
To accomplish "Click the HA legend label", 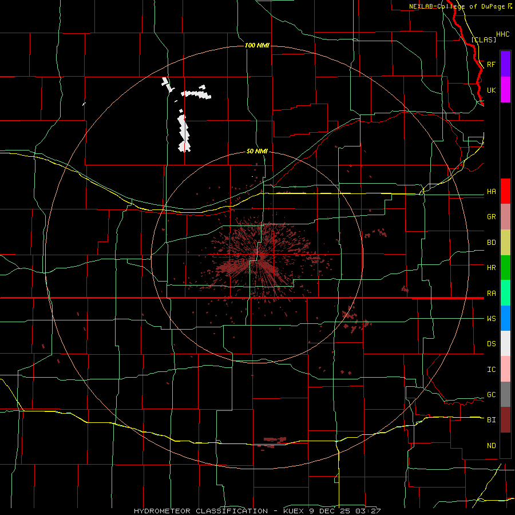I will pyautogui.click(x=492, y=192).
